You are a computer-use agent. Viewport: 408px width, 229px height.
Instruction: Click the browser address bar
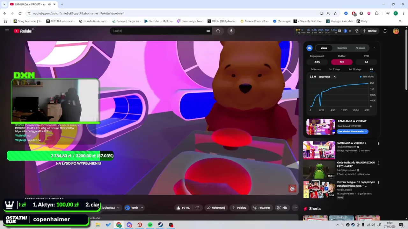pos(172,13)
